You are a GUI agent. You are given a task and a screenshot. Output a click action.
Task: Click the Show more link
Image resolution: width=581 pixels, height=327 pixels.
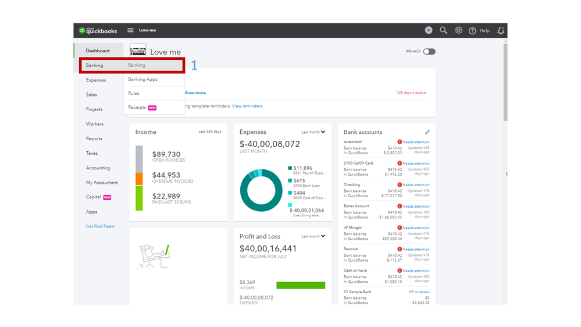tap(195, 93)
